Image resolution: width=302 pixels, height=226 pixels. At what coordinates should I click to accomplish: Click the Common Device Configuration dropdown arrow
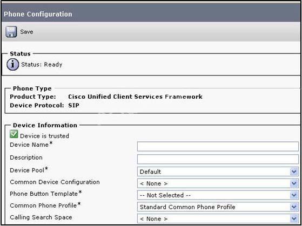pos(294,183)
